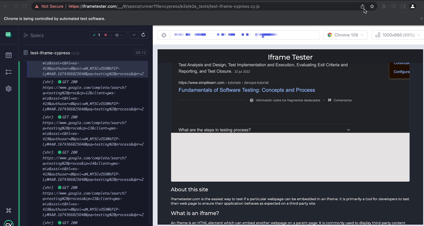
Task: Click the Iframe Tester page title
Action: 290,57
